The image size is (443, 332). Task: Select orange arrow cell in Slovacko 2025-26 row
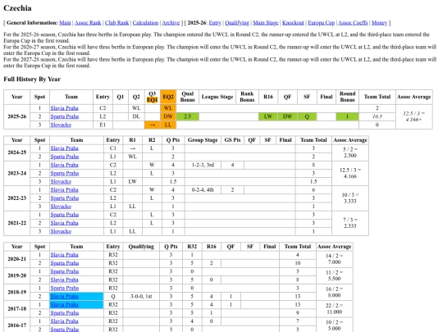152,125
